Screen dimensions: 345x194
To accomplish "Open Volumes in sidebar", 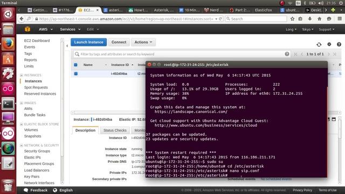I will tap(31, 130).
